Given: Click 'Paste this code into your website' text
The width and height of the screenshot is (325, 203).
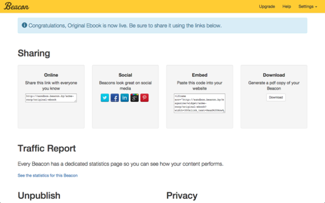Looking at the screenshot, I should click(x=200, y=86).
